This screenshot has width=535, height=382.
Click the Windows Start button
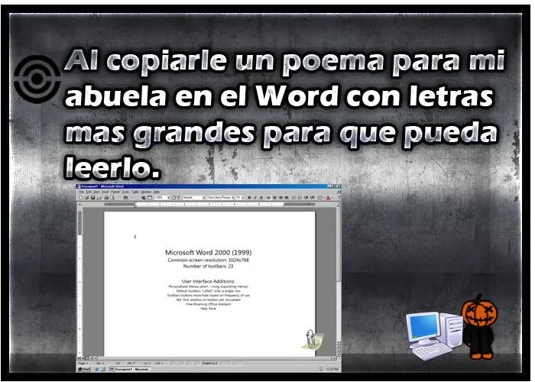pos(84,369)
